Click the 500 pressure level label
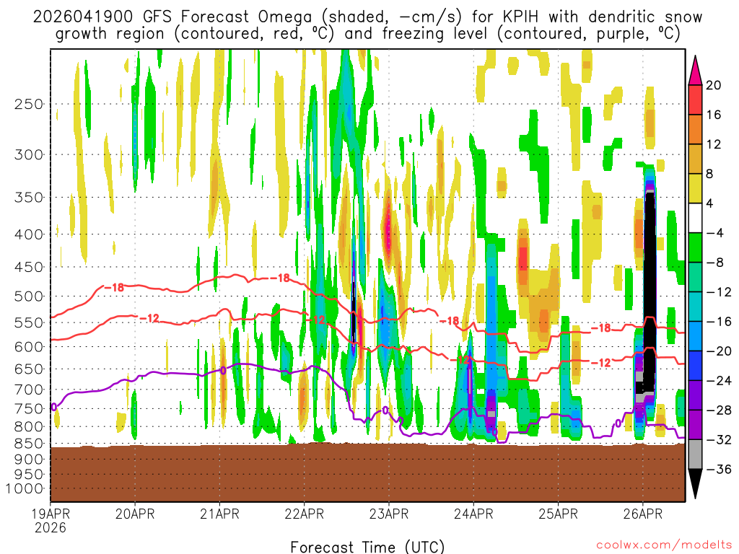Screen dimensions: 739x554 28,296
